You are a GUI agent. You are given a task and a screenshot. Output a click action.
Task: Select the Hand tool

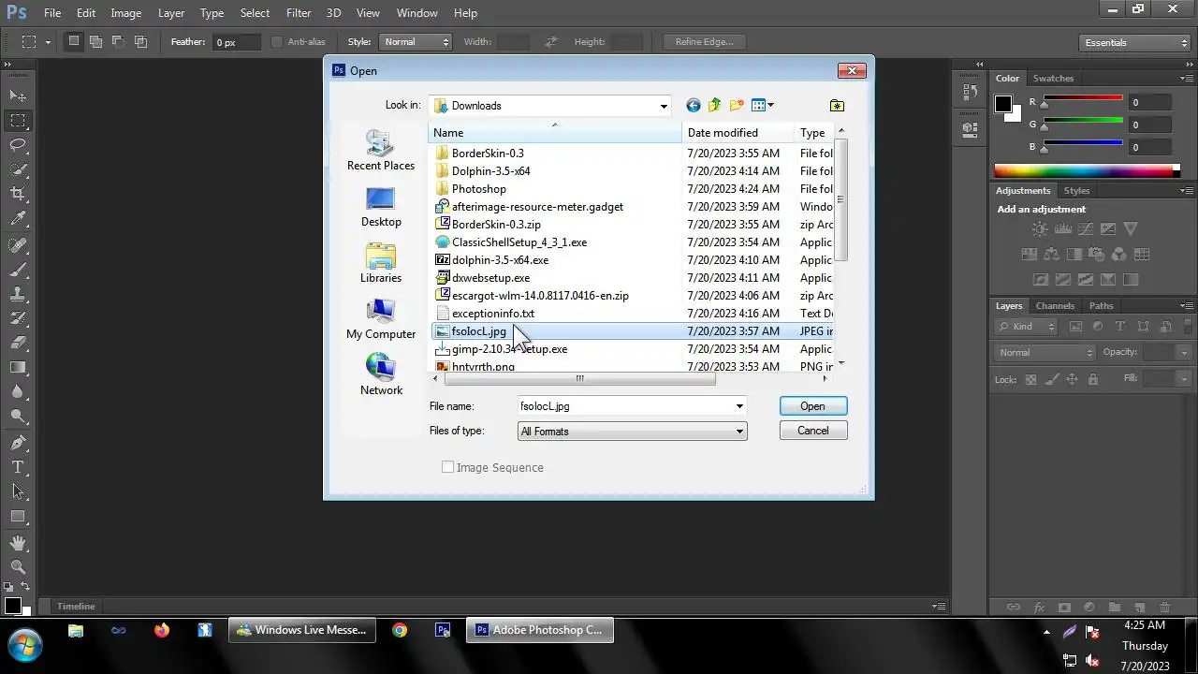pyautogui.click(x=18, y=543)
